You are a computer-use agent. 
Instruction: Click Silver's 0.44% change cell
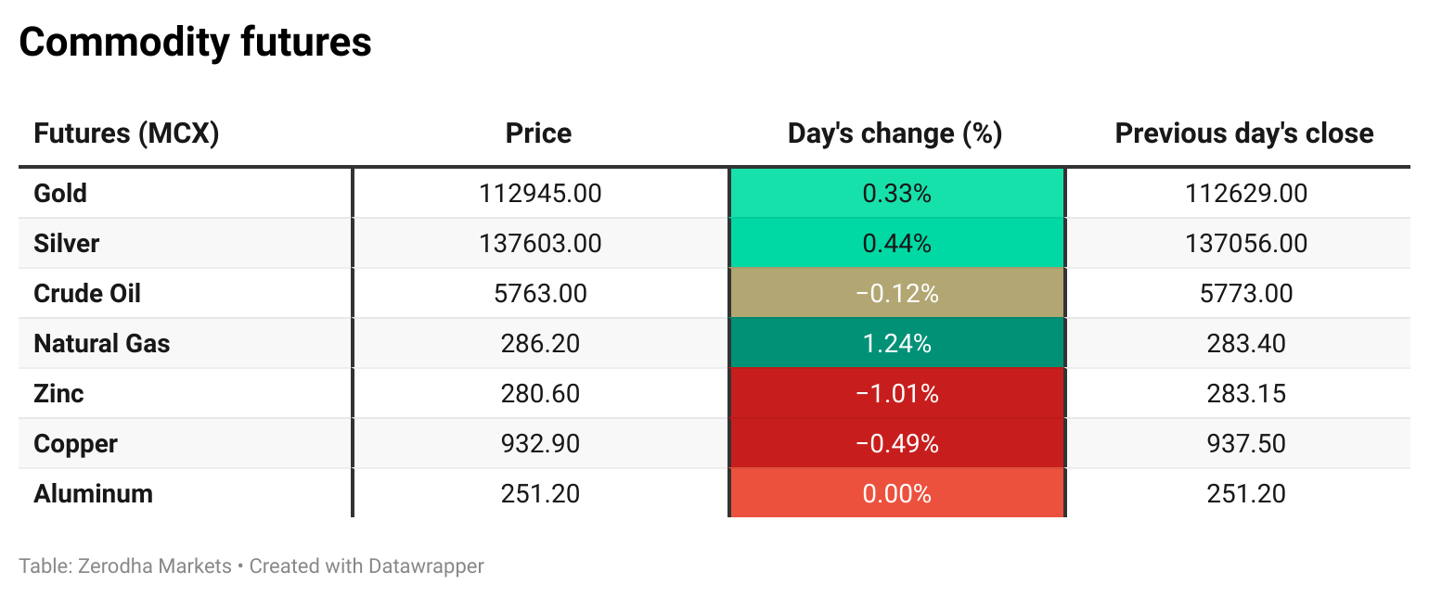pyautogui.click(x=896, y=243)
